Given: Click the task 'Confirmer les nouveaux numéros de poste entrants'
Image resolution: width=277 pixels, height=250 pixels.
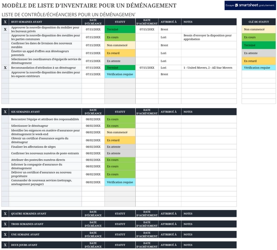Looking at the screenshot, I should pos(45,153).
